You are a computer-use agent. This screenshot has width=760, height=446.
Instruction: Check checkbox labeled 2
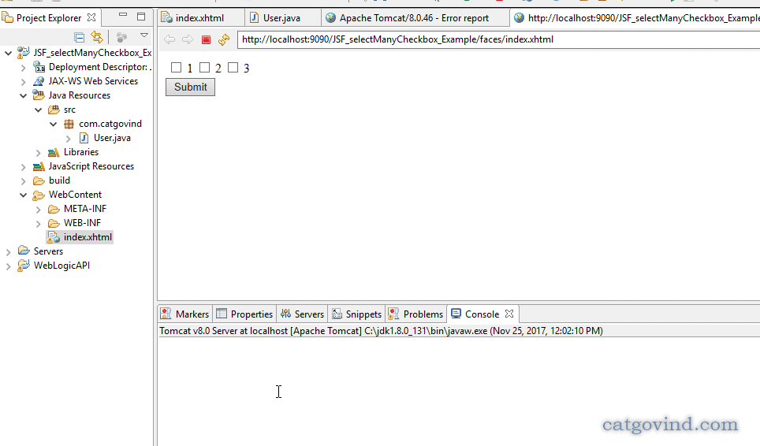point(204,67)
